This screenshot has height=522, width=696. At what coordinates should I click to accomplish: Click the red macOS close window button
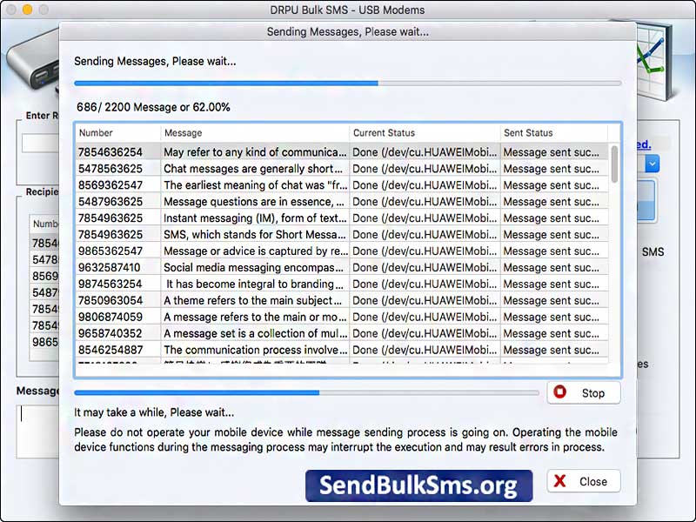[x=10, y=9]
